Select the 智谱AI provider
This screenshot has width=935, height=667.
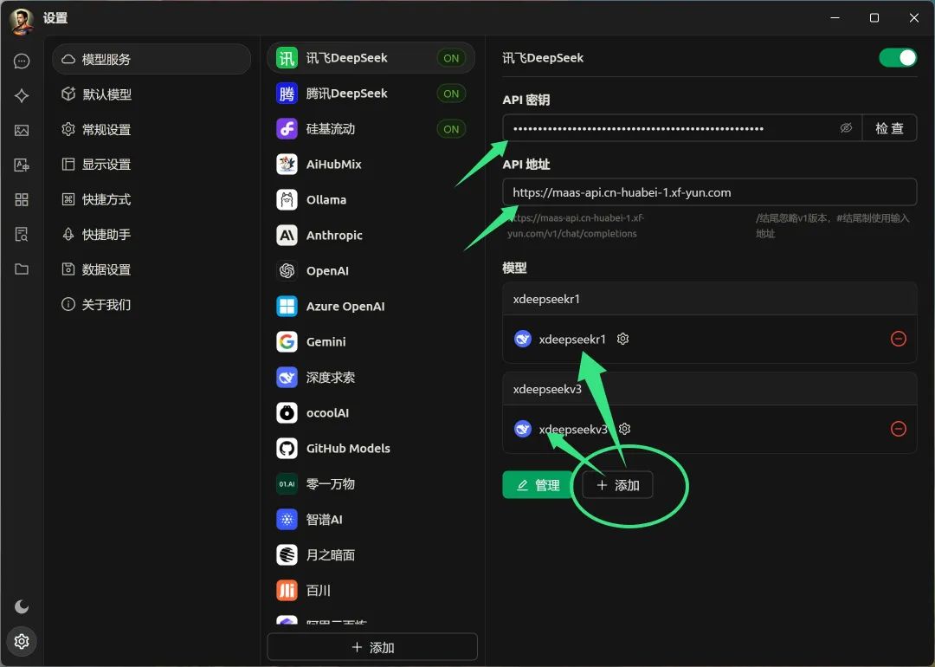[371, 519]
